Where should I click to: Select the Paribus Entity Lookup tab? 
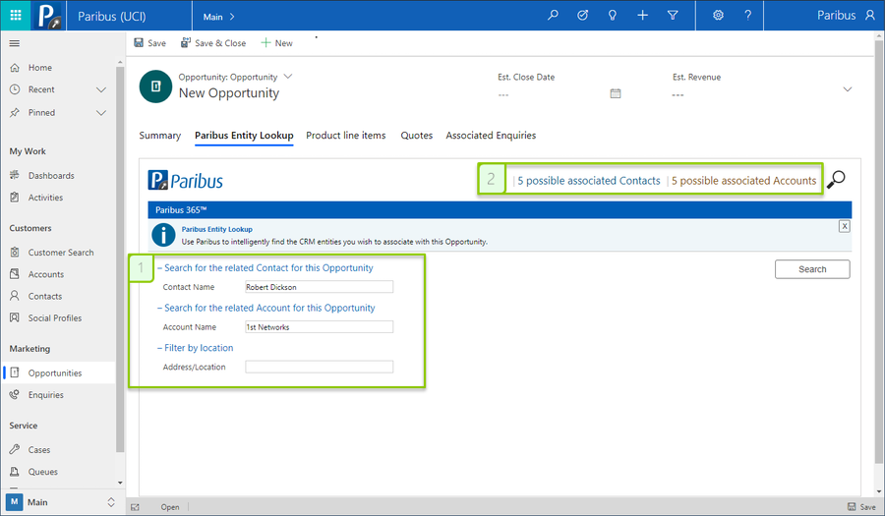[x=244, y=136]
